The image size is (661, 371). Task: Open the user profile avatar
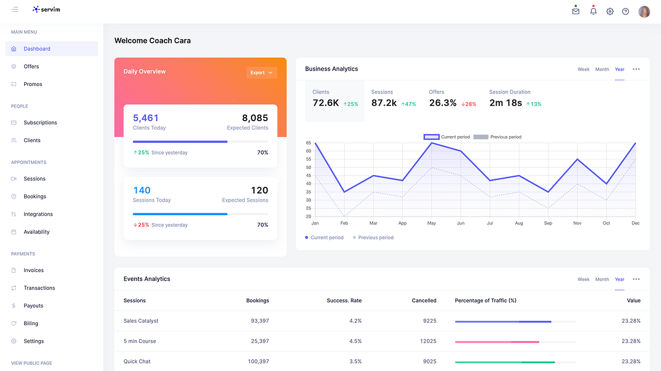pyautogui.click(x=644, y=11)
